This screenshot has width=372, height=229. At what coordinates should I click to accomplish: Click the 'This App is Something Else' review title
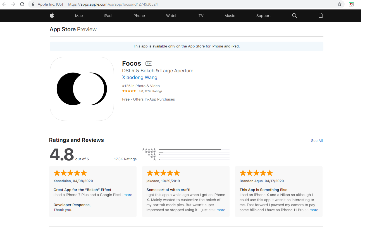pos(263,190)
